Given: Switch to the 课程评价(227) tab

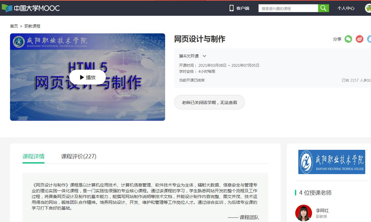Looking at the screenshot, I should (79, 156).
